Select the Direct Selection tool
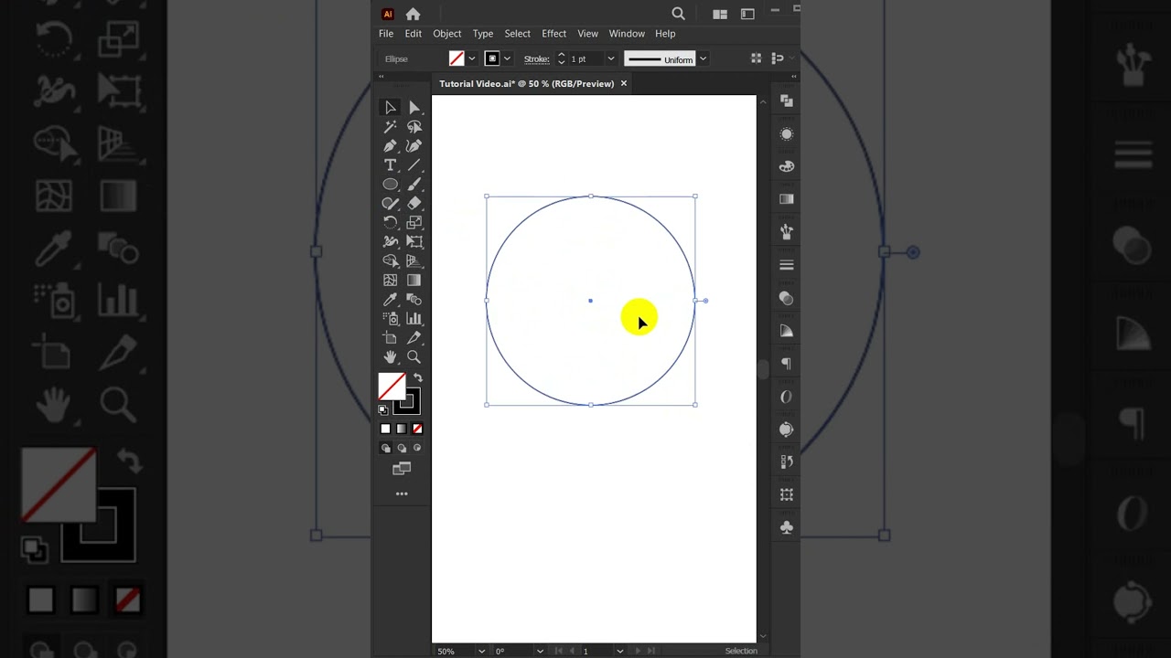This screenshot has width=1171, height=658. pos(414,108)
